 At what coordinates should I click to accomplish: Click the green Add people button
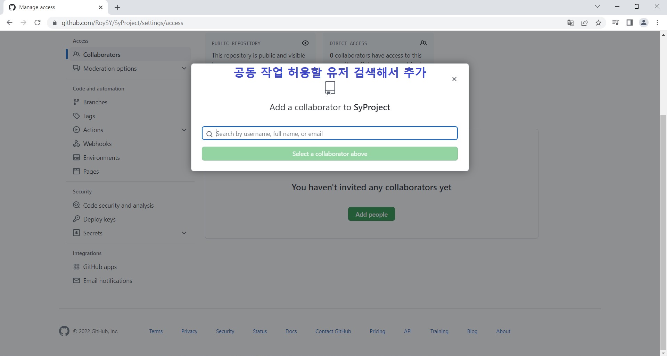pos(371,214)
